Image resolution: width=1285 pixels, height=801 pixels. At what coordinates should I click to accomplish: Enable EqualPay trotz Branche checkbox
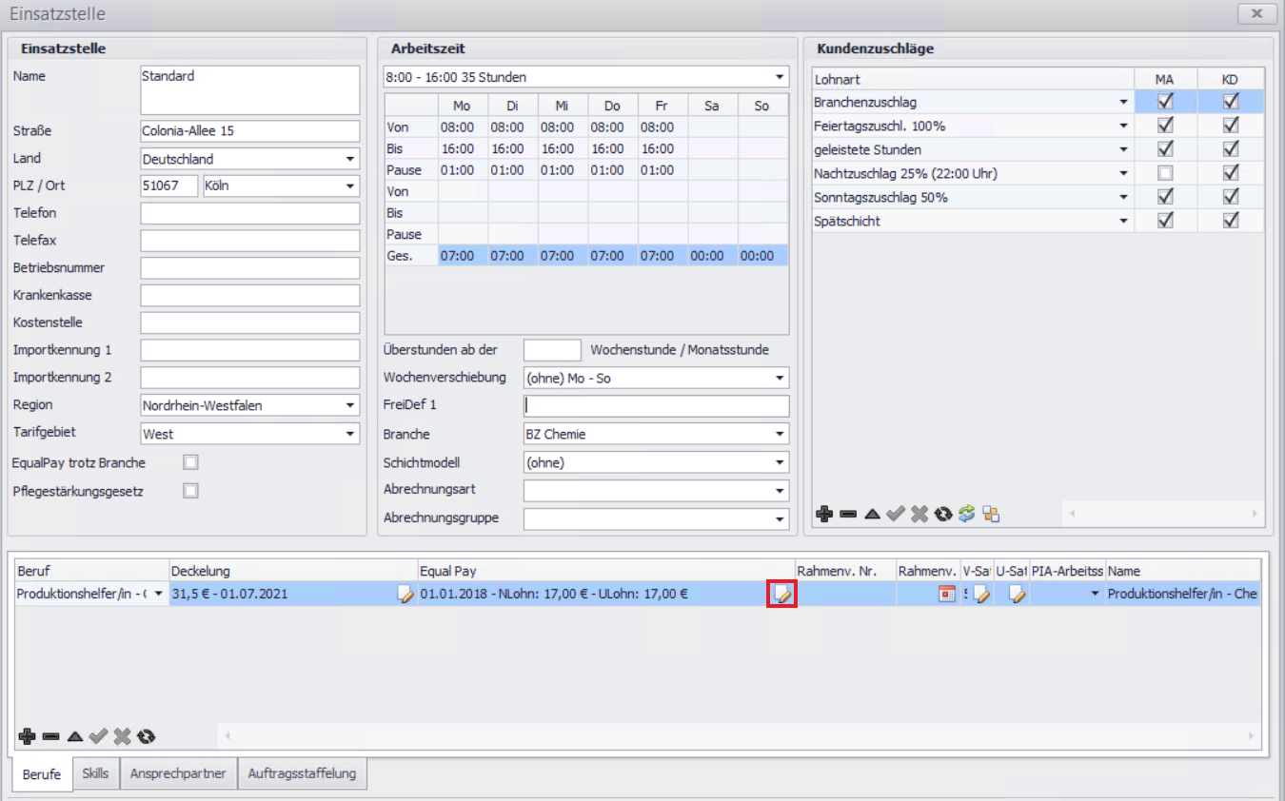coord(191,462)
